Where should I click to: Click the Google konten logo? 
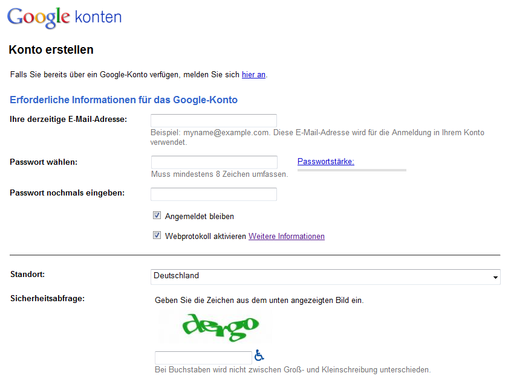[x=64, y=18]
